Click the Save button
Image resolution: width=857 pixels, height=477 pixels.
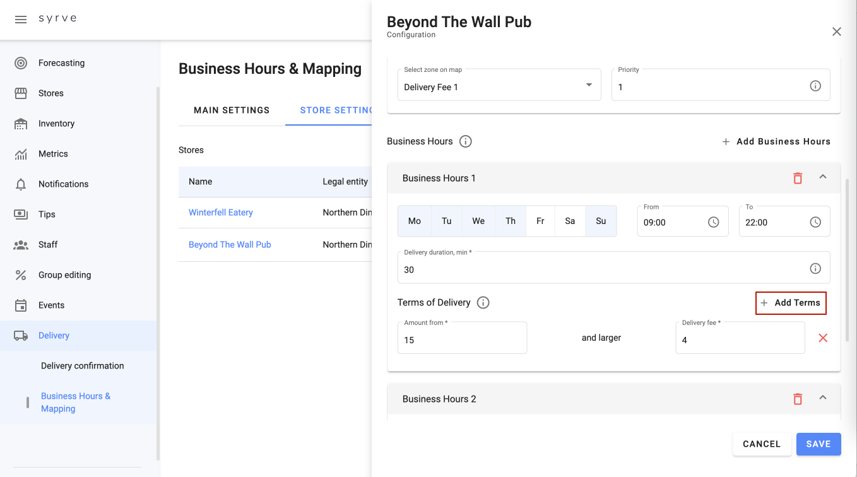click(x=818, y=444)
